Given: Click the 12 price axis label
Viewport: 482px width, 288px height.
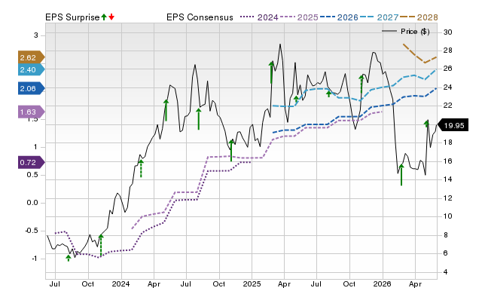Looking at the screenshot, I should (447, 198).
